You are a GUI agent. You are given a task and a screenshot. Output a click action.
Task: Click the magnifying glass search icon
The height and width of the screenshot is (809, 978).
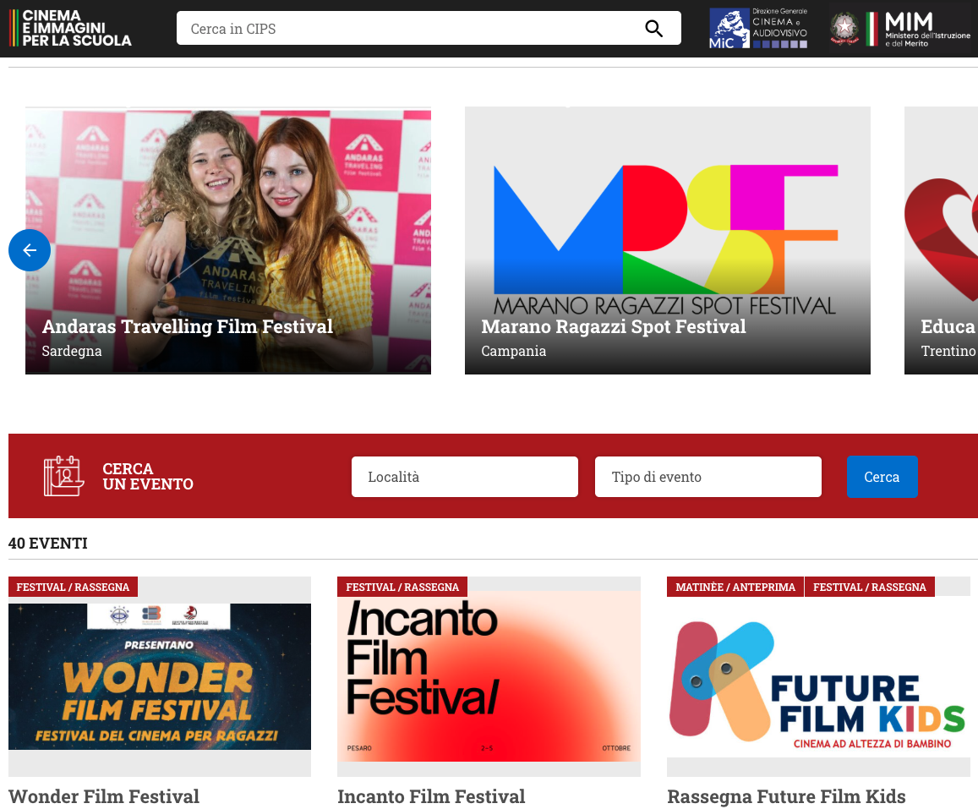[653, 28]
